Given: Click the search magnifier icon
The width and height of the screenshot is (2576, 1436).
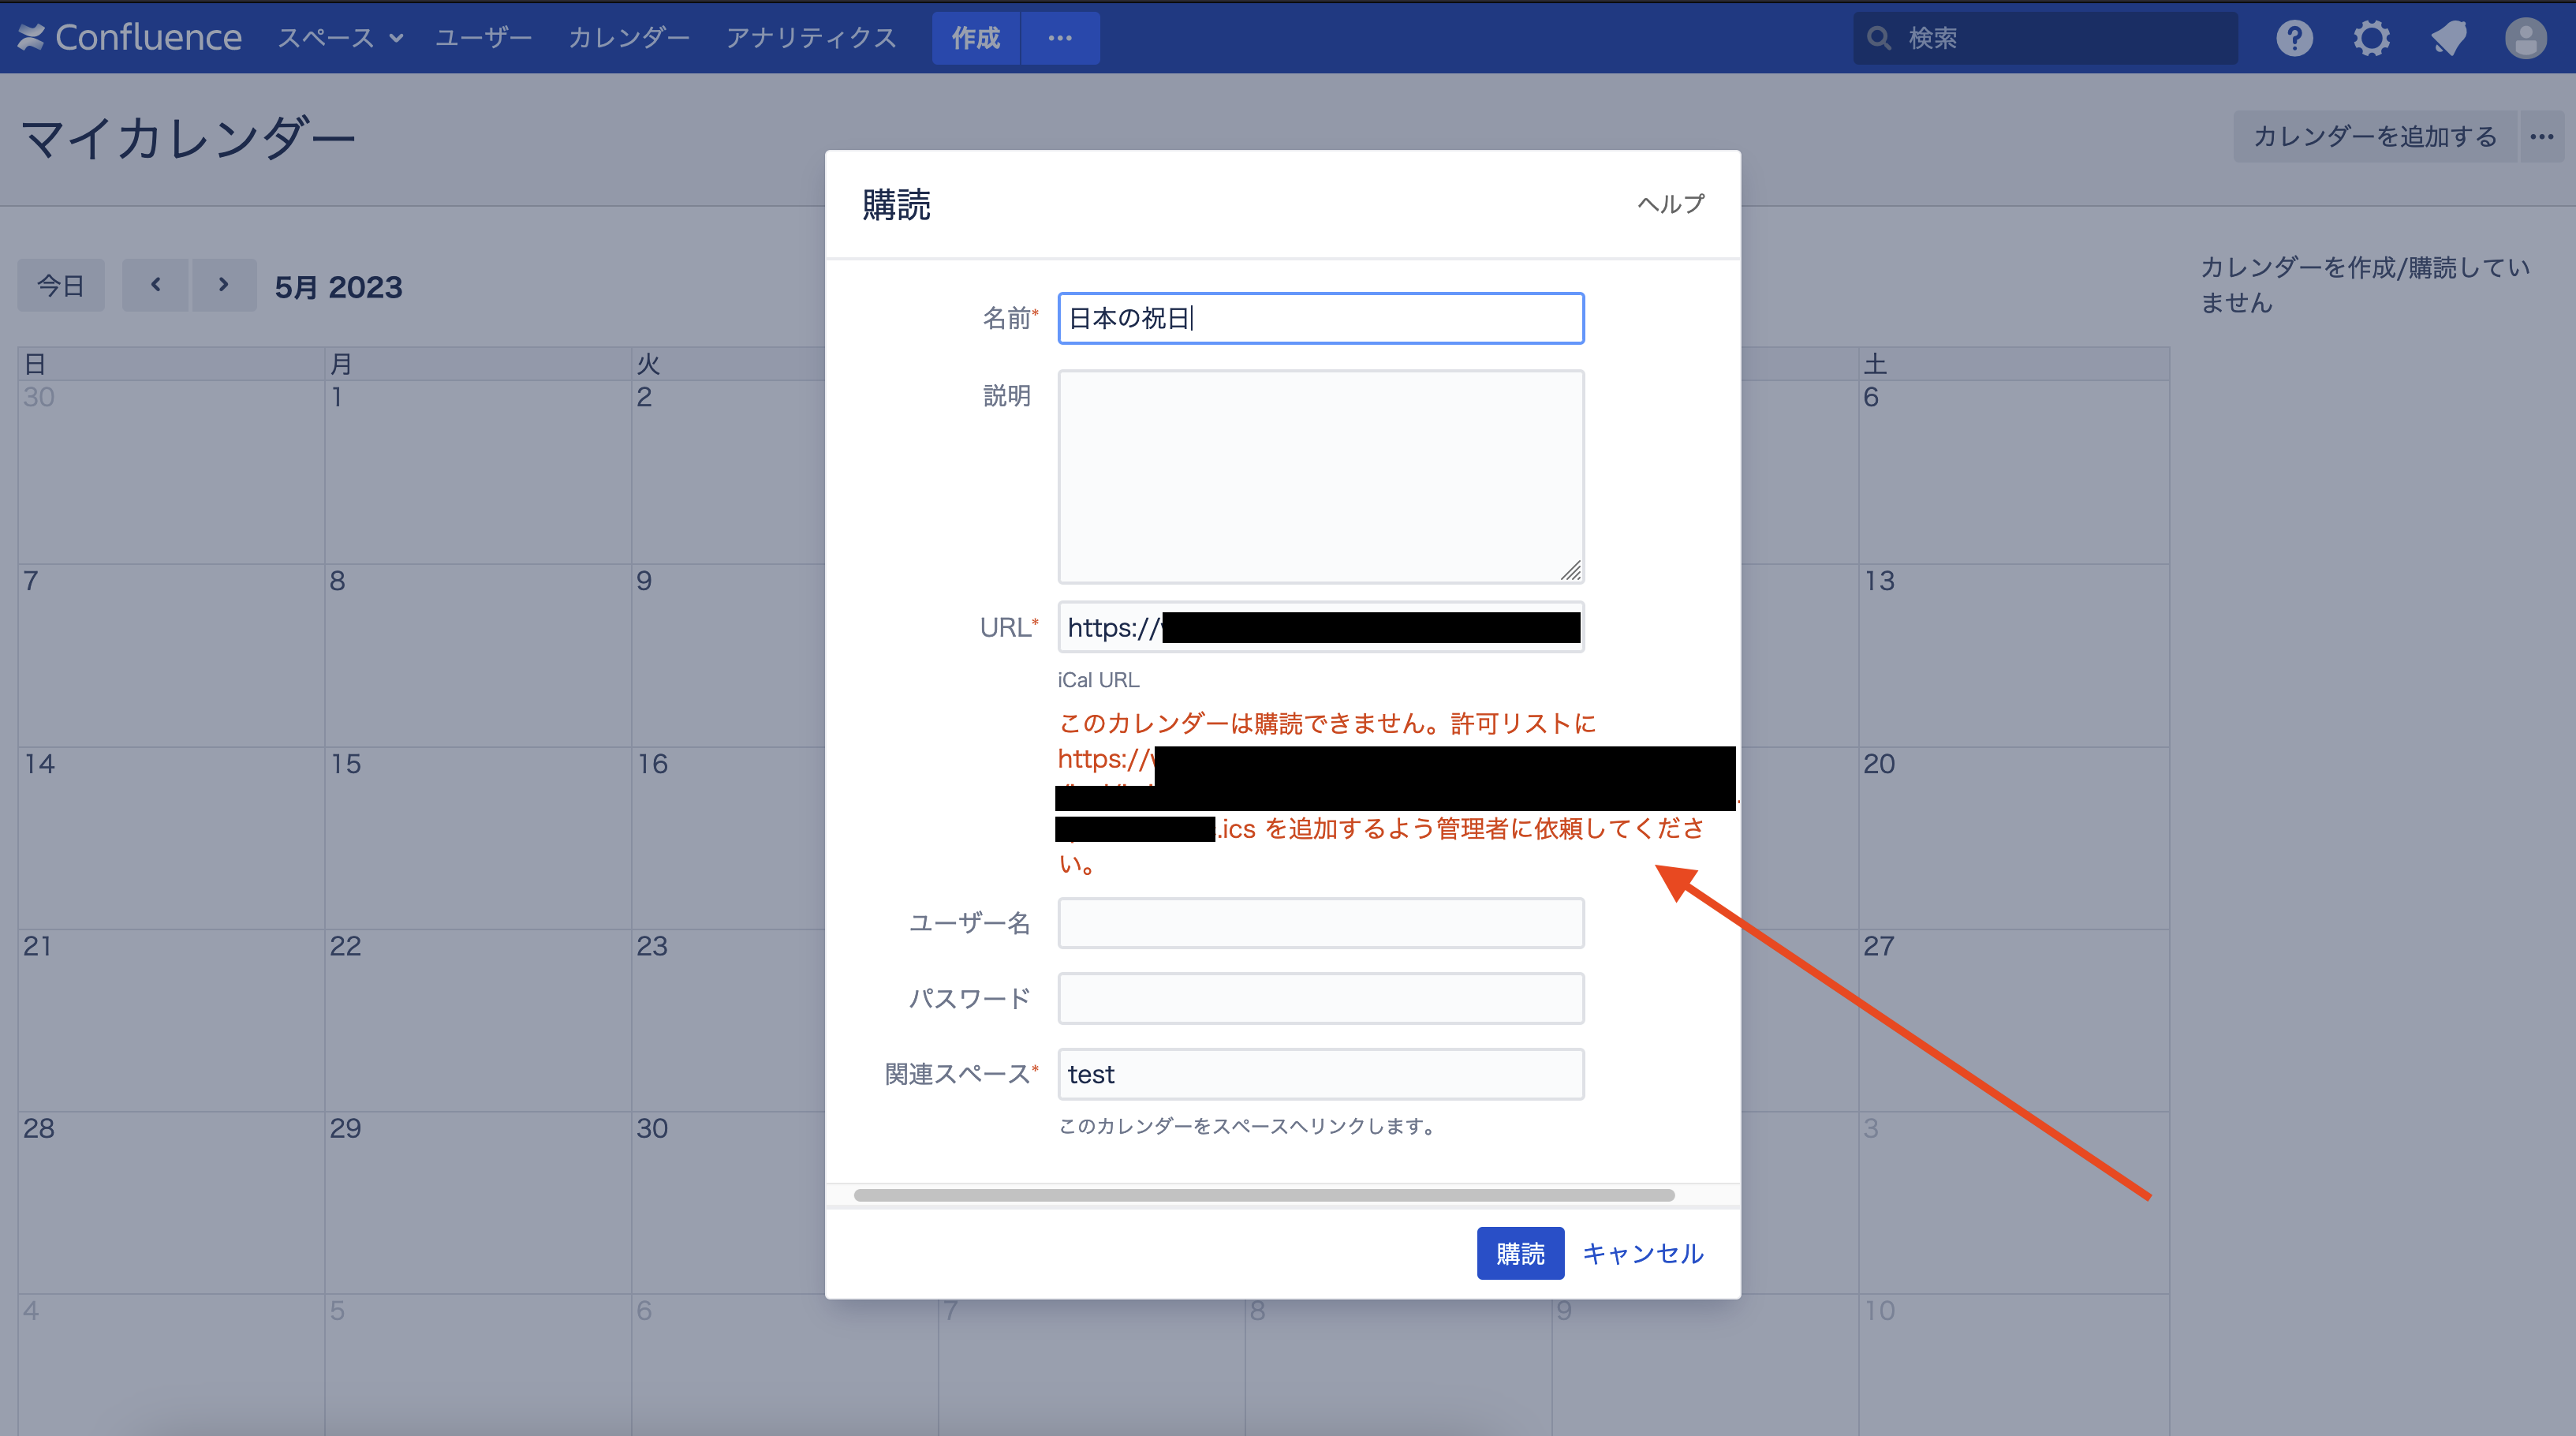Looking at the screenshot, I should pos(1879,38).
